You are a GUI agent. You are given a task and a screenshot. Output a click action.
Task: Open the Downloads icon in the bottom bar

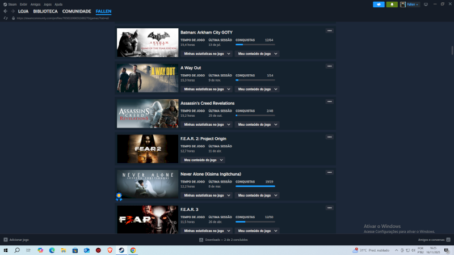point(201,240)
